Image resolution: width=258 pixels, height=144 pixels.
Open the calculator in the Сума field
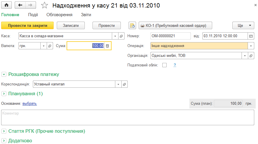click(x=108, y=46)
